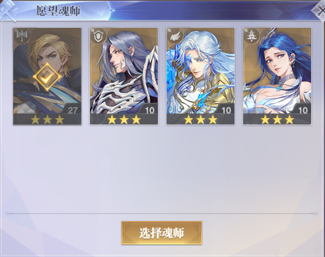Click the three-star rating under white-haired hero
The width and height of the screenshot is (325, 257).
click(x=201, y=119)
